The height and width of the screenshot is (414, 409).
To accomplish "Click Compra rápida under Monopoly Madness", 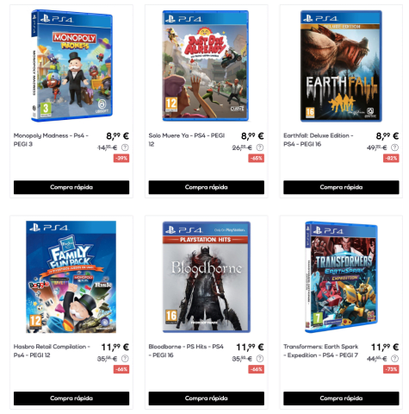I will point(71,187).
